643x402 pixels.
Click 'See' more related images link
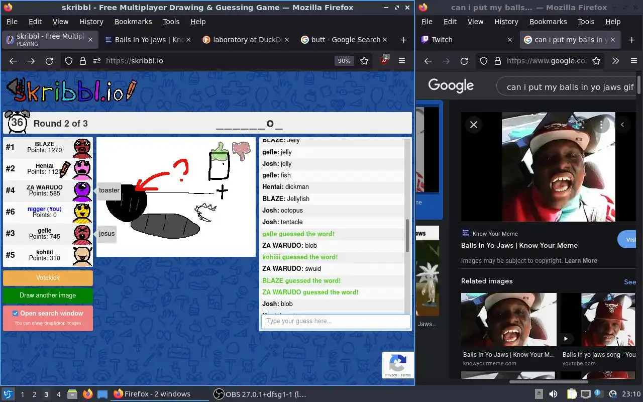pyautogui.click(x=630, y=282)
